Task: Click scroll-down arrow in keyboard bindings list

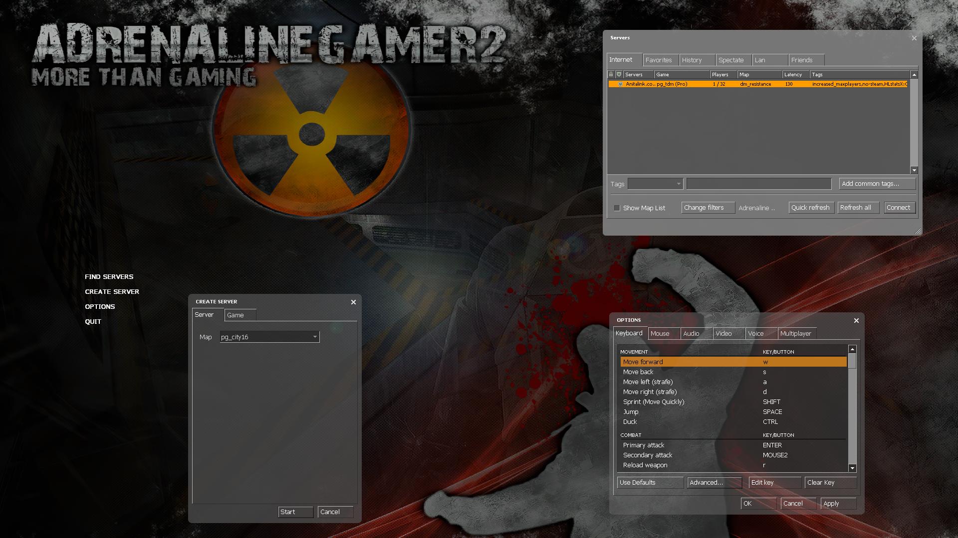Action: (x=852, y=468)
